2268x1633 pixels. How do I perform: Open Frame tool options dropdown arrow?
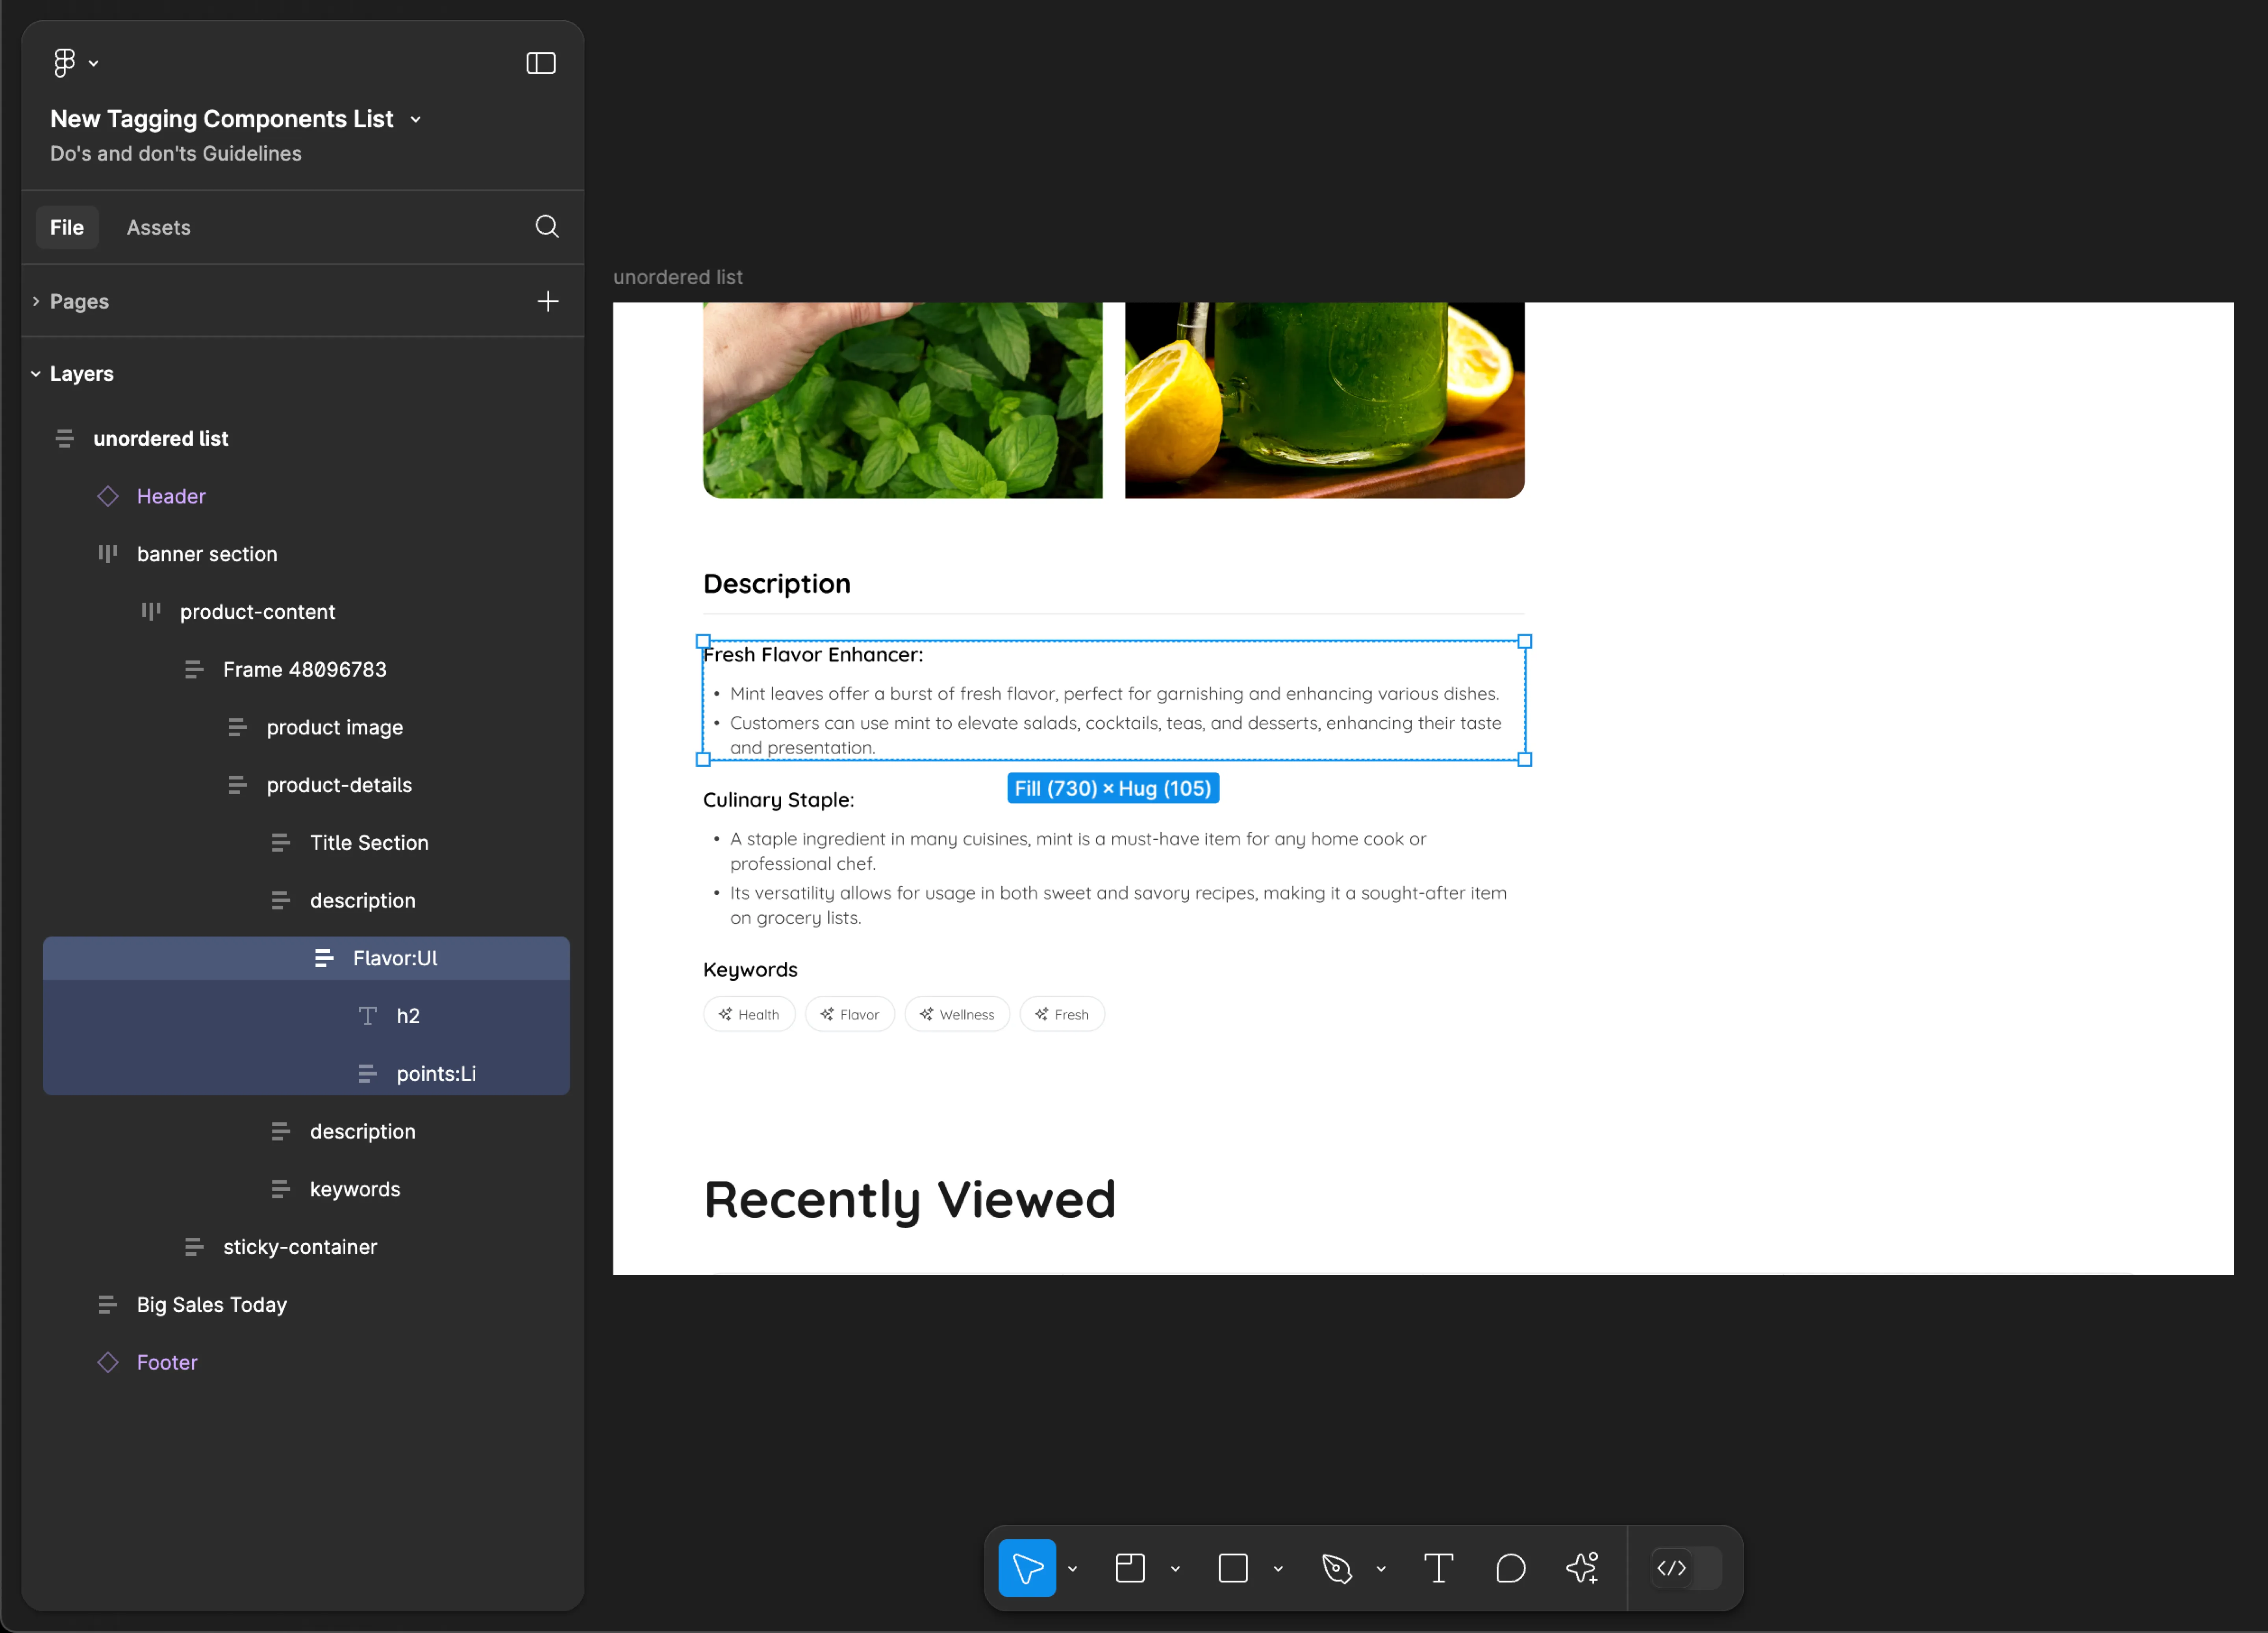pos(1176,1568)
